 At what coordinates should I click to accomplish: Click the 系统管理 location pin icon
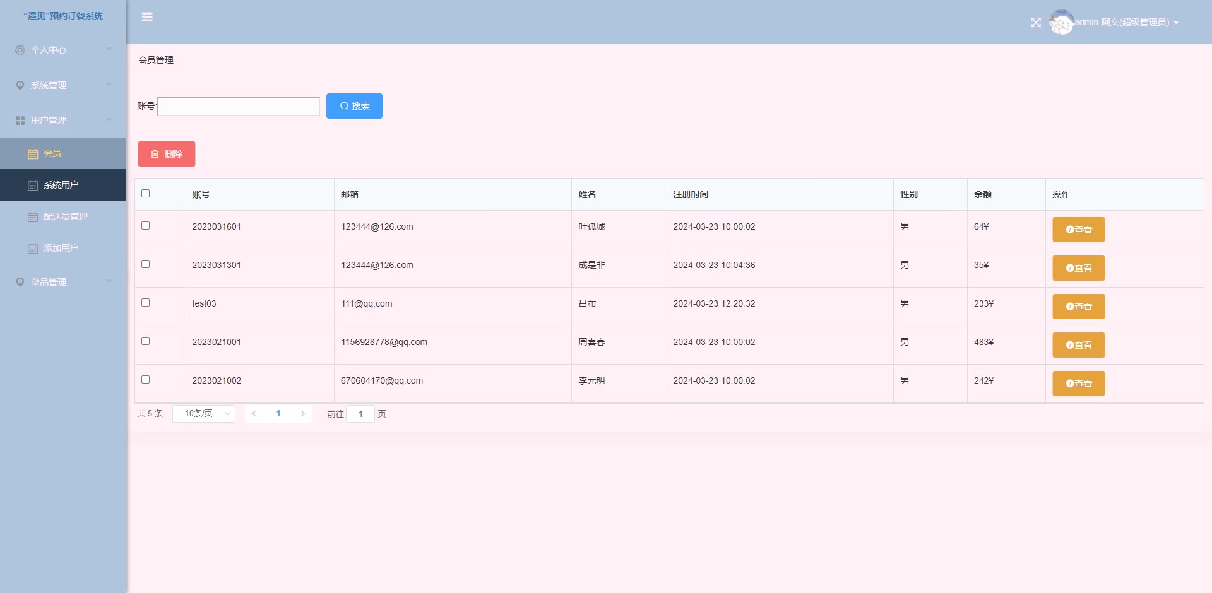20,85
